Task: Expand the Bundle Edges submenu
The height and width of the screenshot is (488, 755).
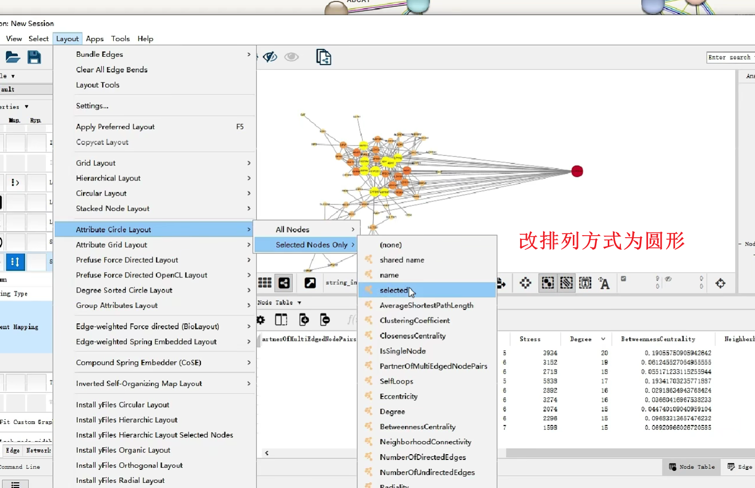Action: [155, 54]
